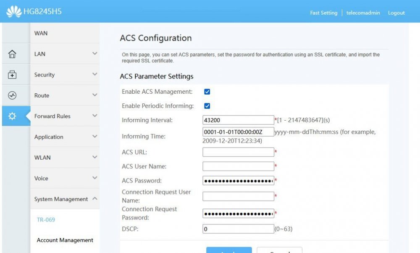Focus the Informing Interval text box
The width and height of the screenshot is (420, 253).
238,120
